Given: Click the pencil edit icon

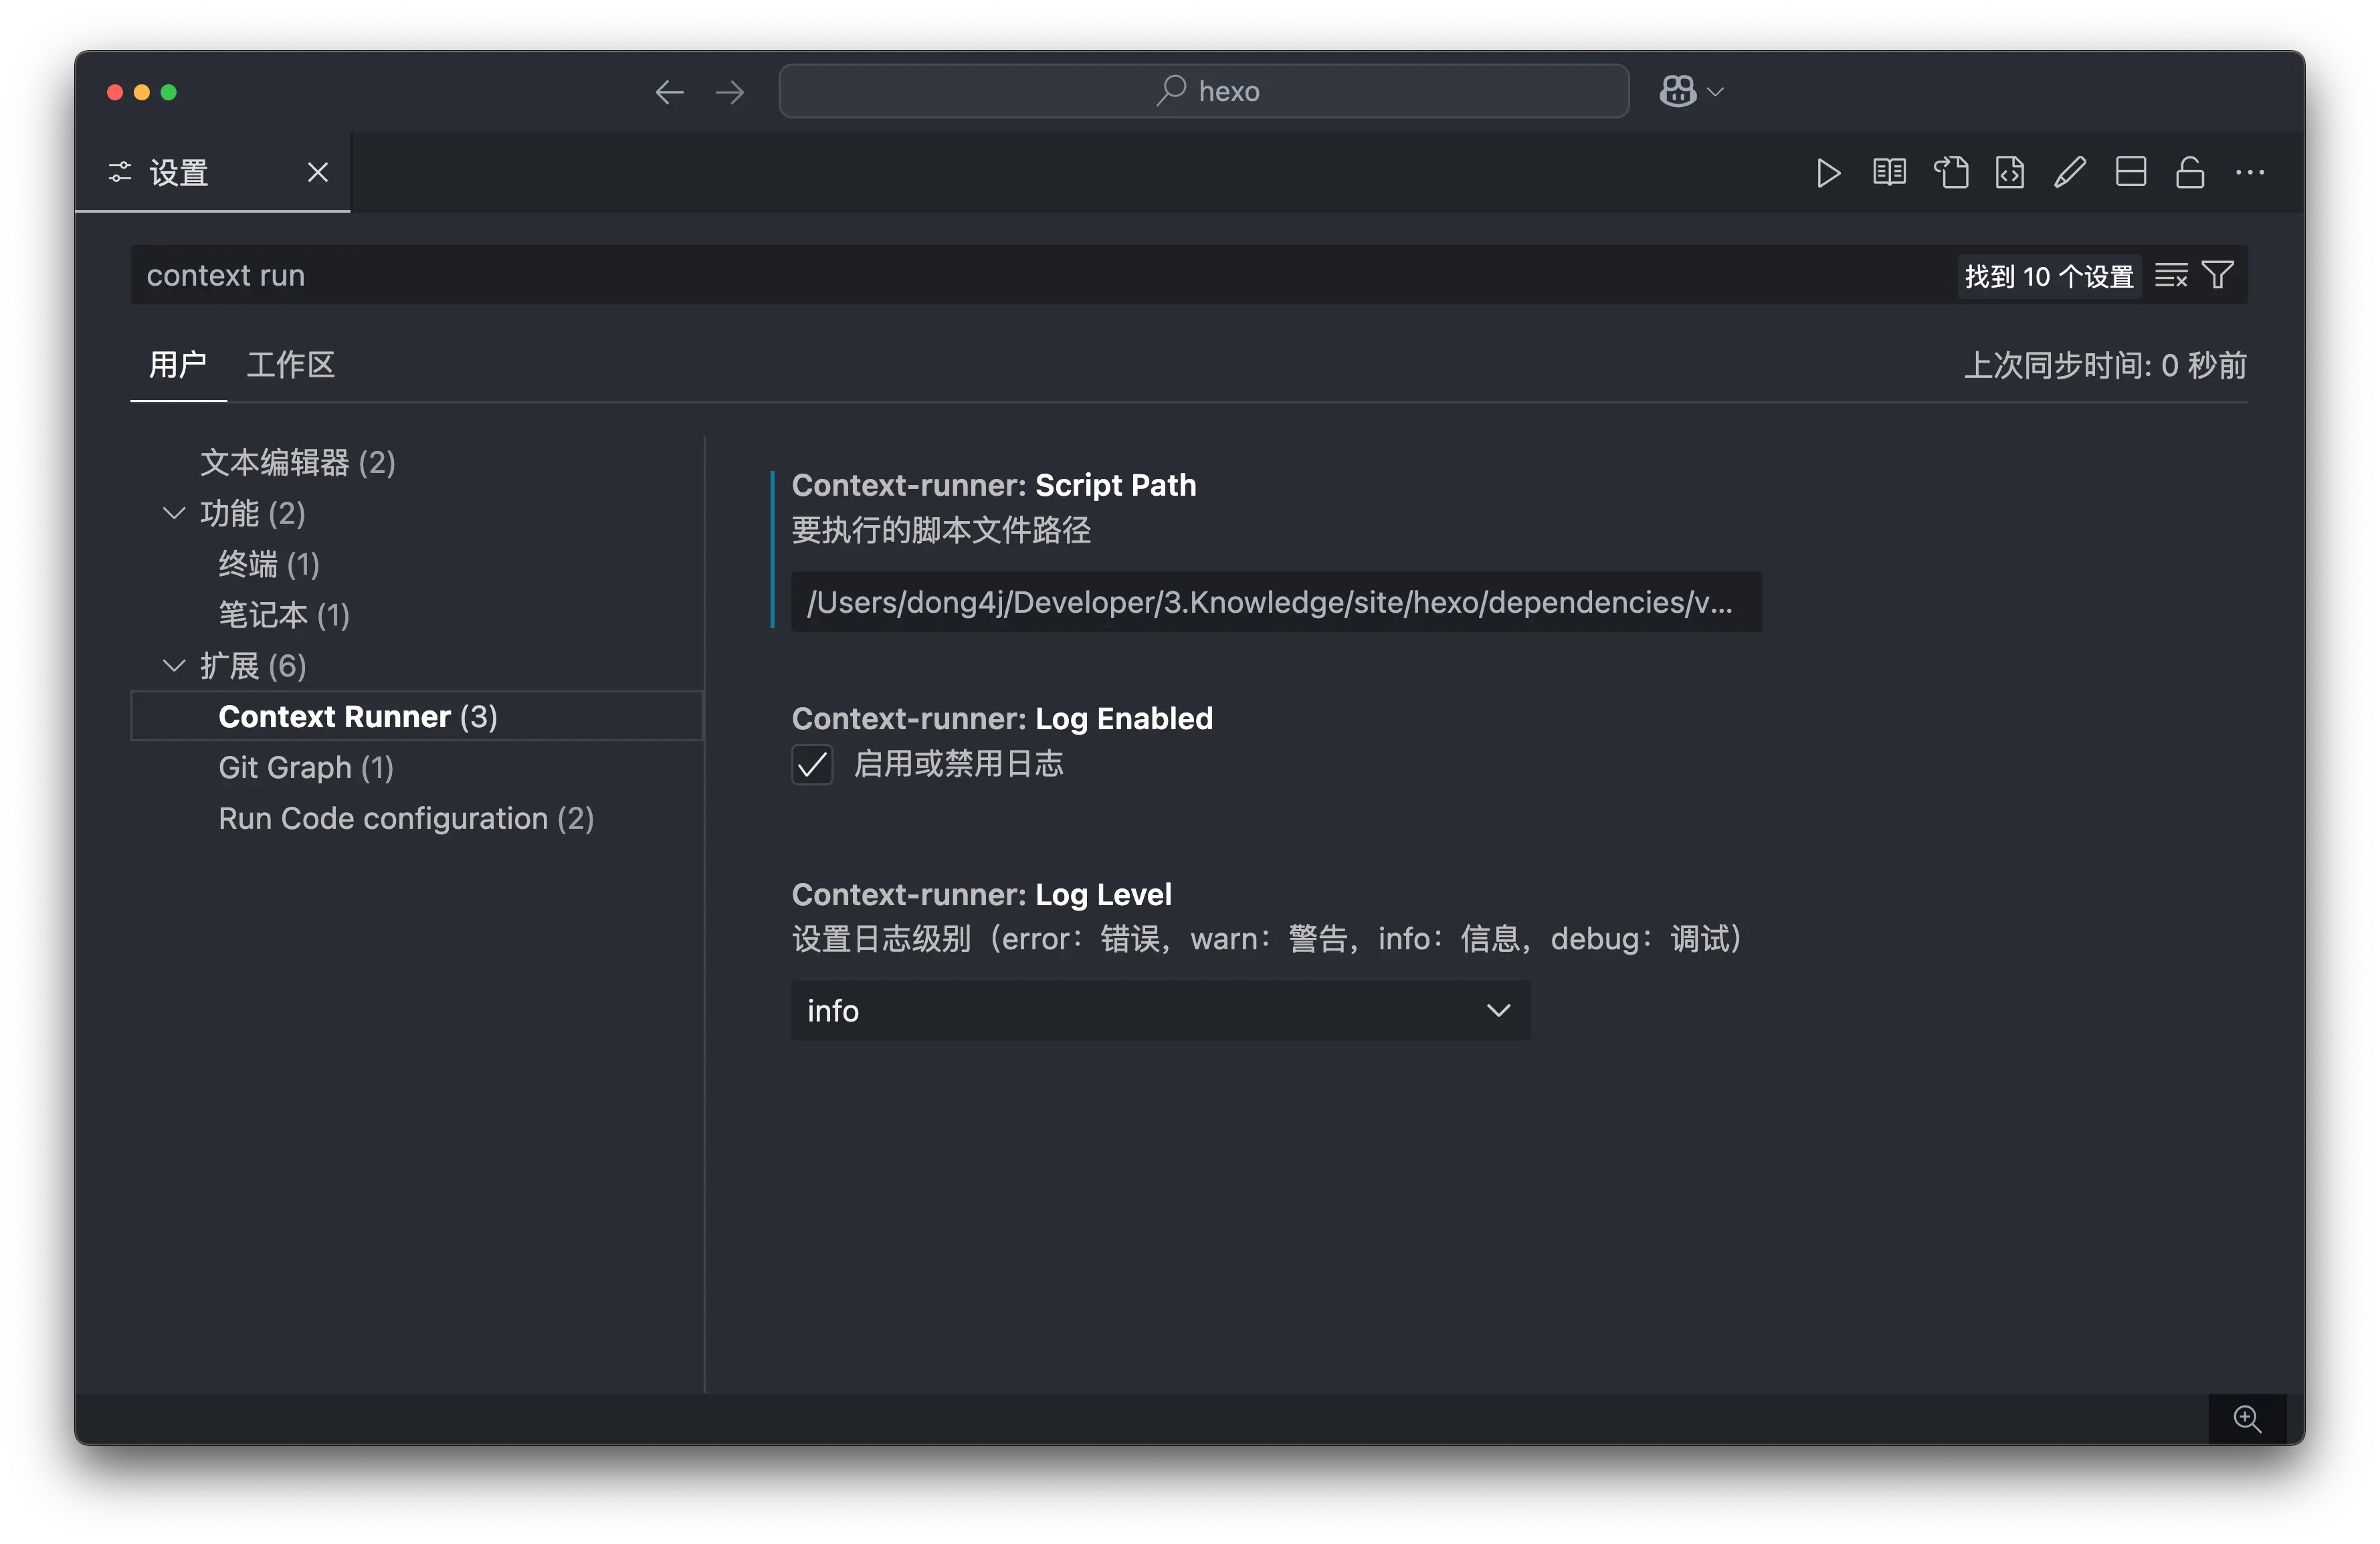Looking at the screenshot, I should coord(2070,173).
